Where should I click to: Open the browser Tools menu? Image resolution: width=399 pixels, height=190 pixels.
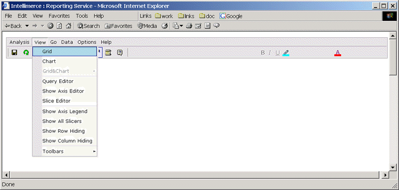[x=82, y=16]
